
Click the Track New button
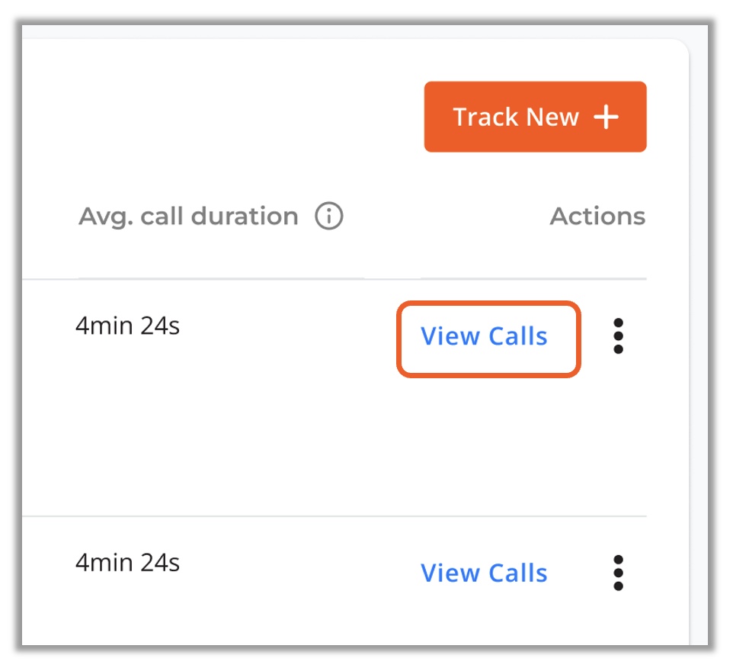pos(535,117)
